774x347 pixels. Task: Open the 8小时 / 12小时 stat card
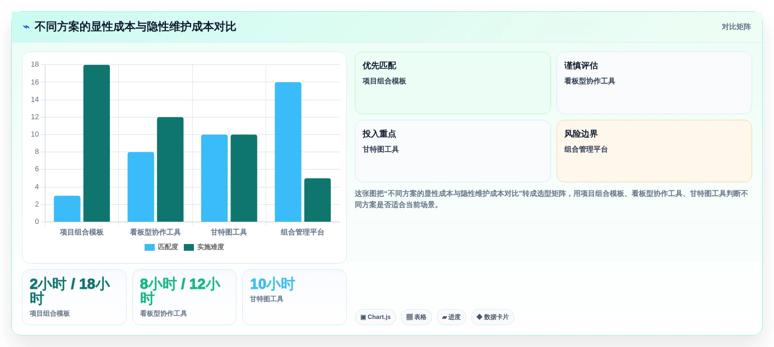point(184,297)
